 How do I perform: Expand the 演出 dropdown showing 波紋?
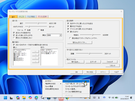60,35
